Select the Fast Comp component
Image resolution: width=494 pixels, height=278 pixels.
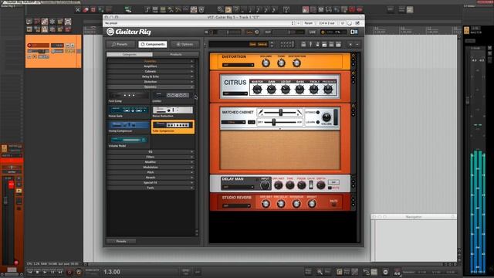(129, 97)
